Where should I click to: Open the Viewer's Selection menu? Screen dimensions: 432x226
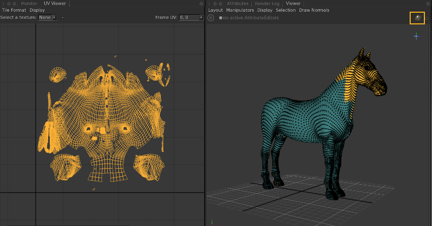[285, 10]
